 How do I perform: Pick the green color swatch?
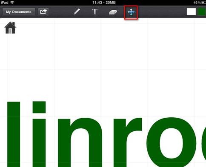point(202,12)
